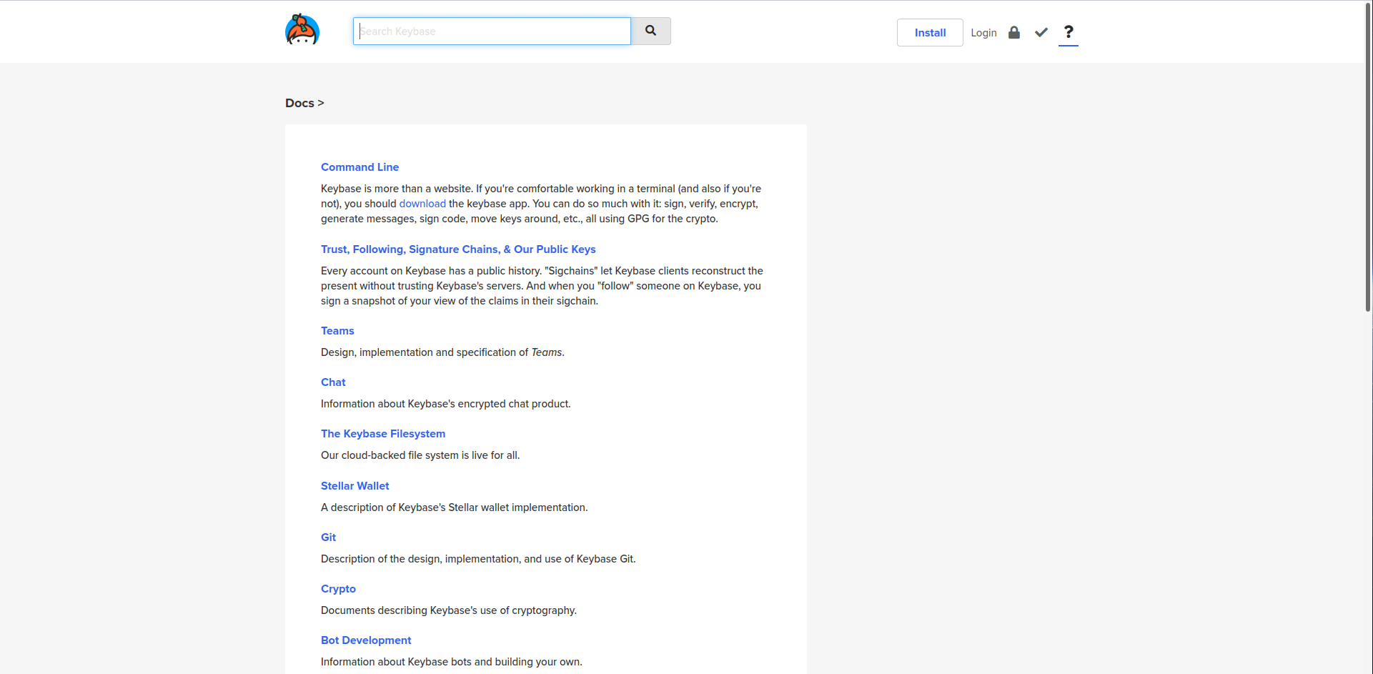Click the vertical page scrollbar thumb
Screen dimensions: 1373x674
point(1368,157)
